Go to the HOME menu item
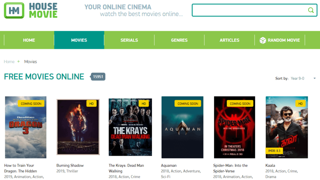Image resolution: width=320 pixels, height=180 pixels. click(29, 40)
